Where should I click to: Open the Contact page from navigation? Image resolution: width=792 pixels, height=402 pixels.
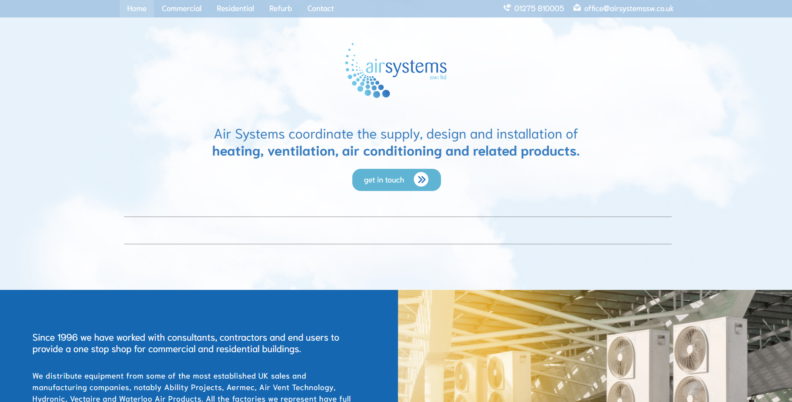[x=320, y=9]
